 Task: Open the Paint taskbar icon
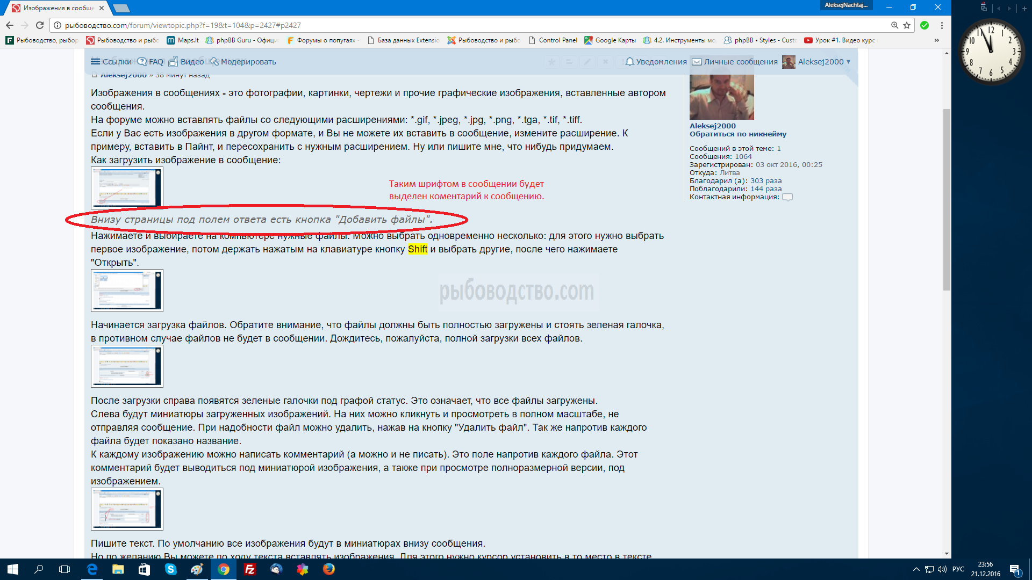(197, 569)
